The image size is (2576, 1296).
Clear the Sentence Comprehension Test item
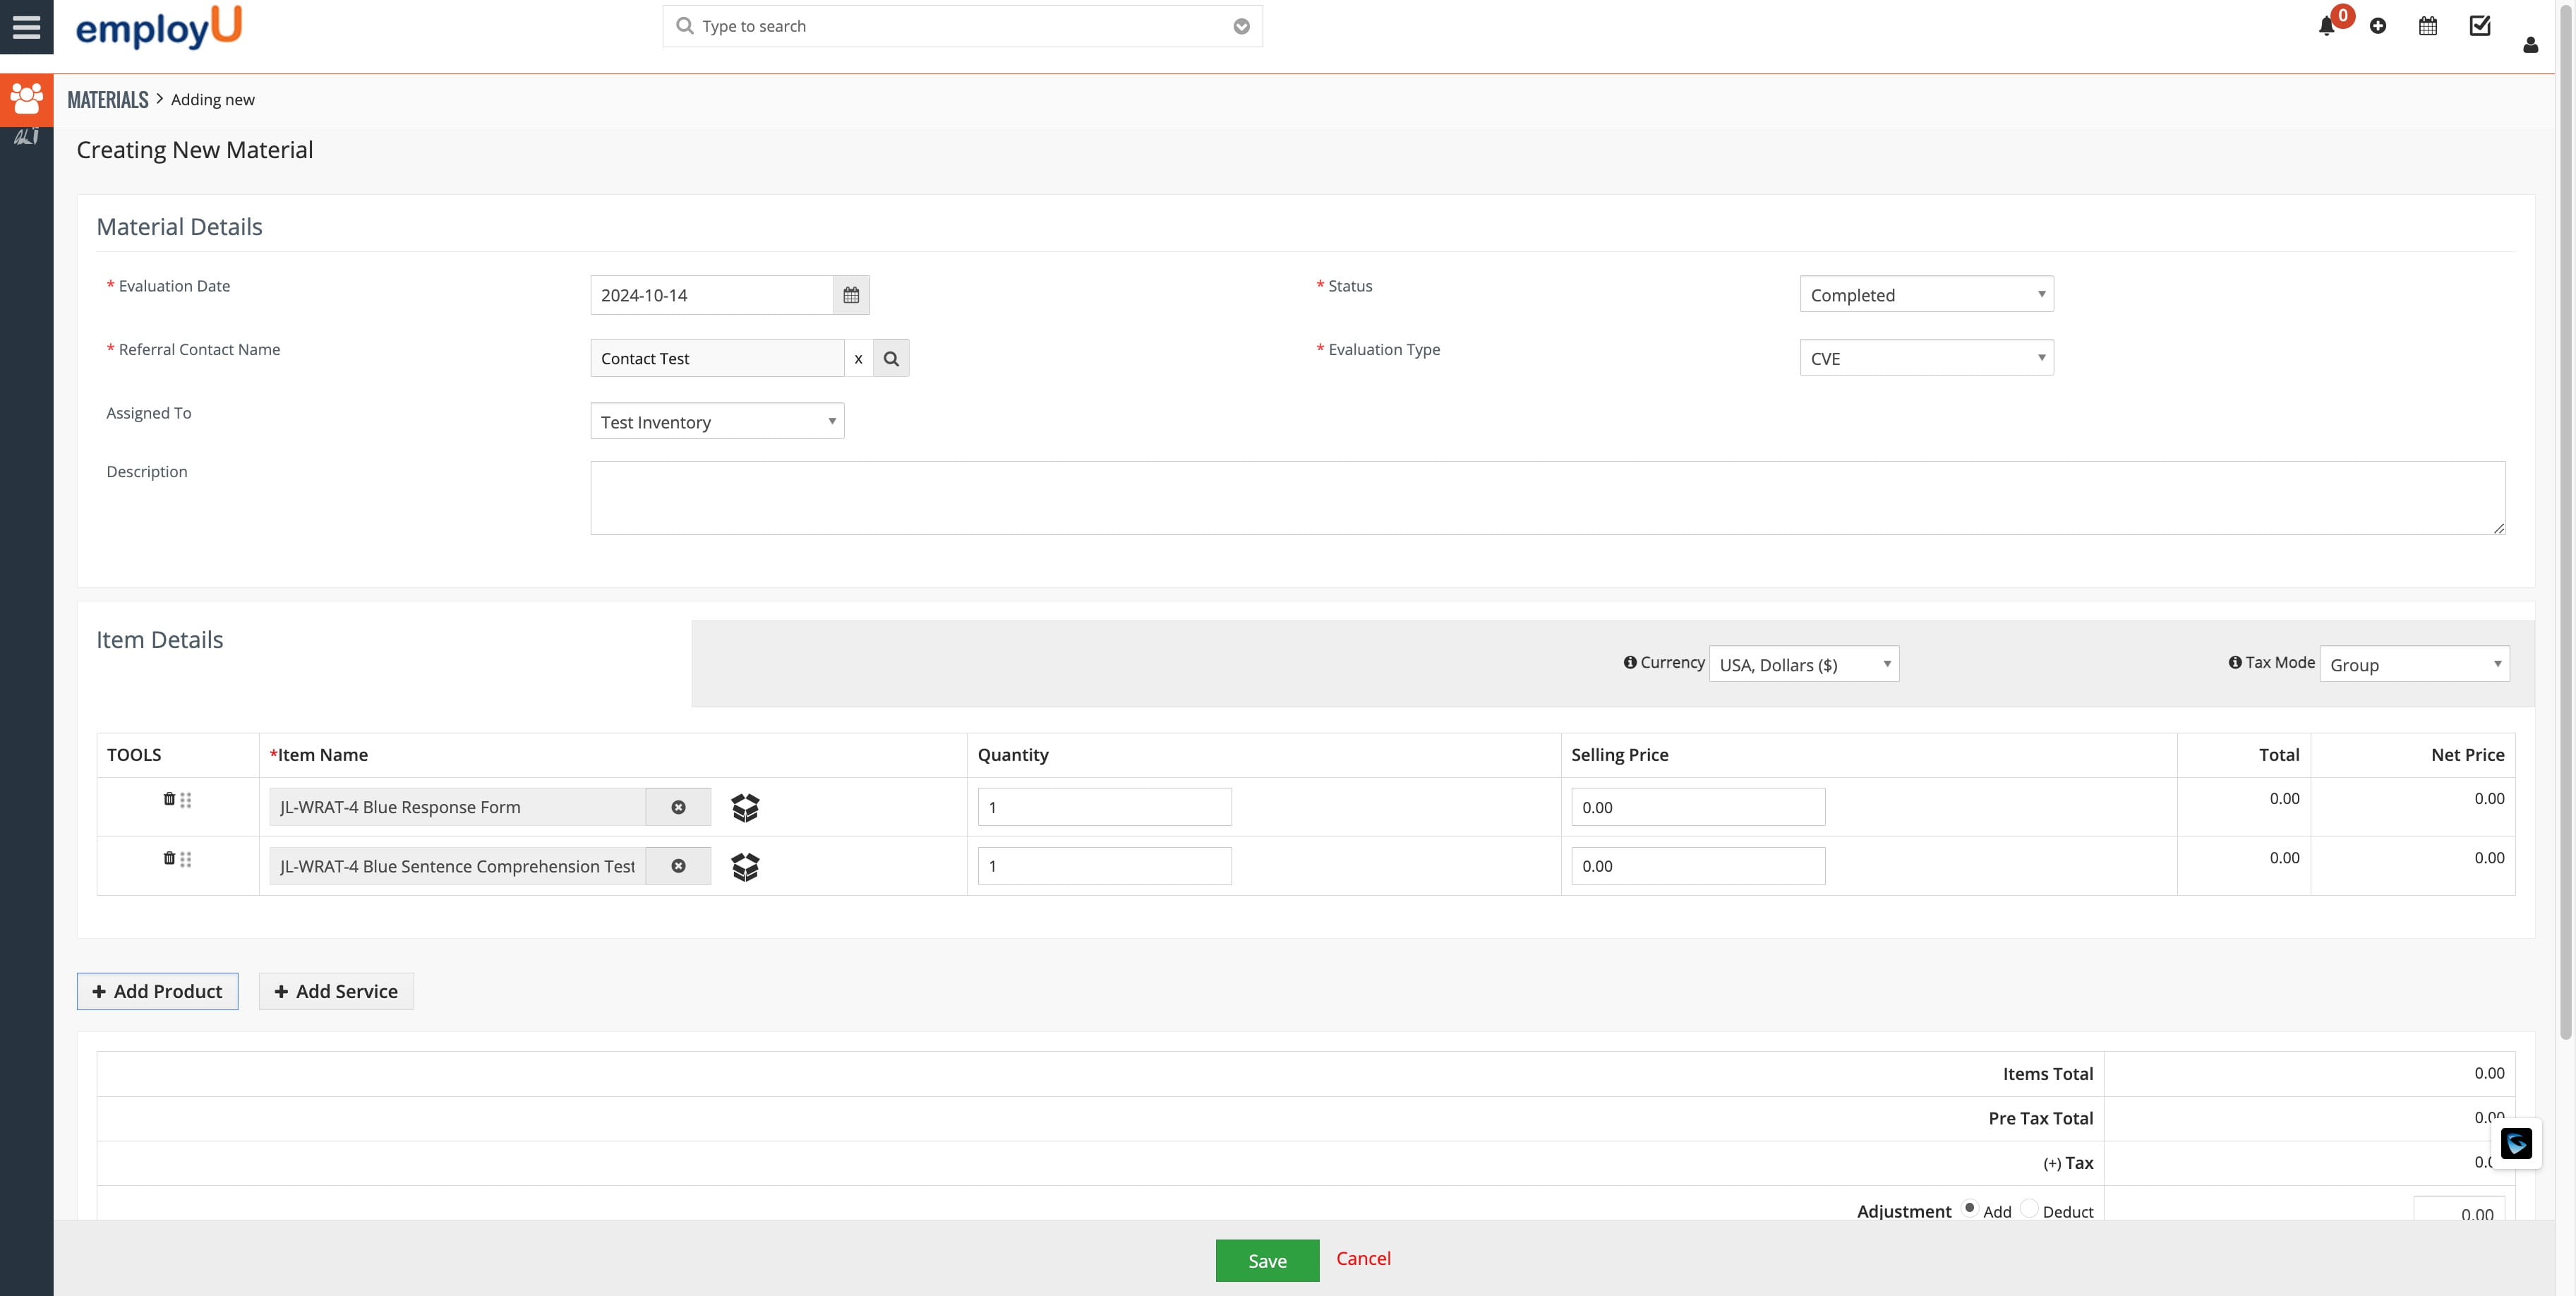pos(678,866)
